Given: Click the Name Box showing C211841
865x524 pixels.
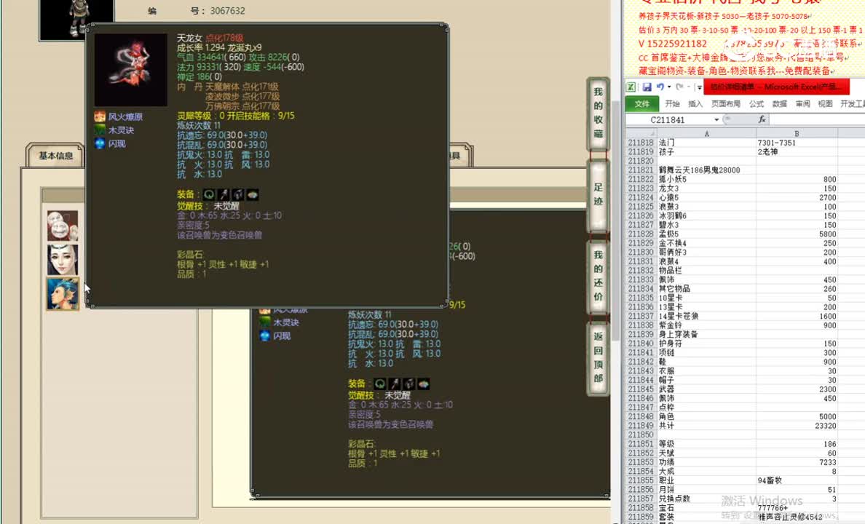Looking at the screenshot, I should (x=669, y=119).
